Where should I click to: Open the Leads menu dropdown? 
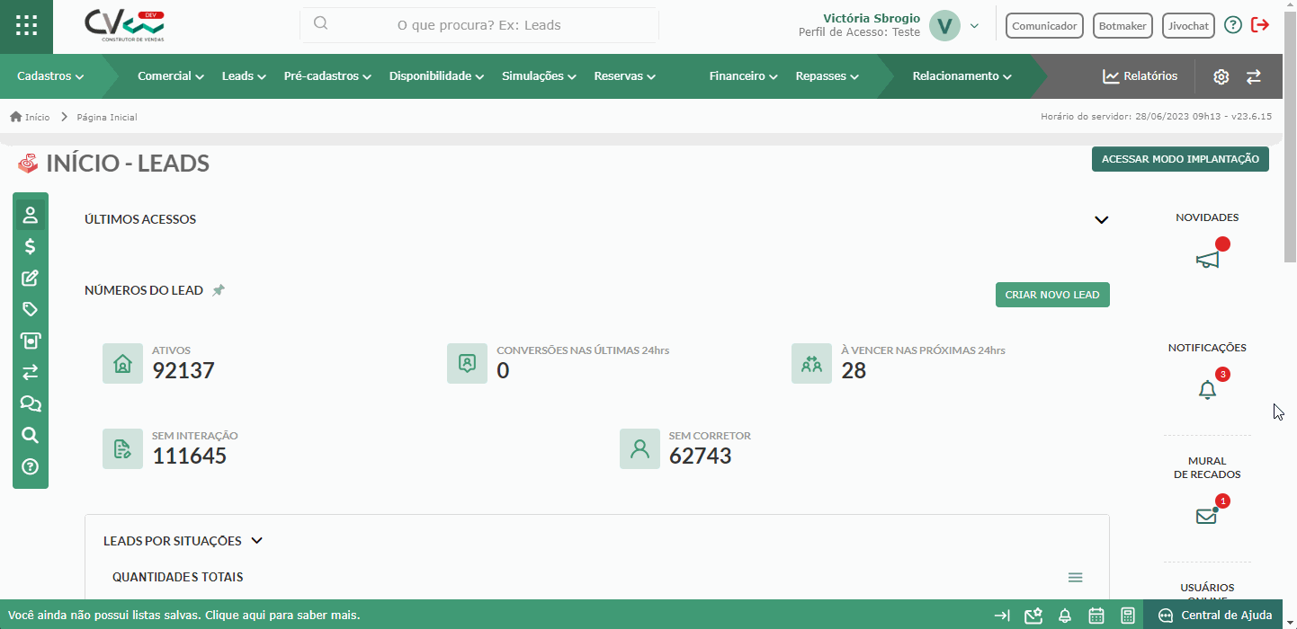click(x=245, y=76)
